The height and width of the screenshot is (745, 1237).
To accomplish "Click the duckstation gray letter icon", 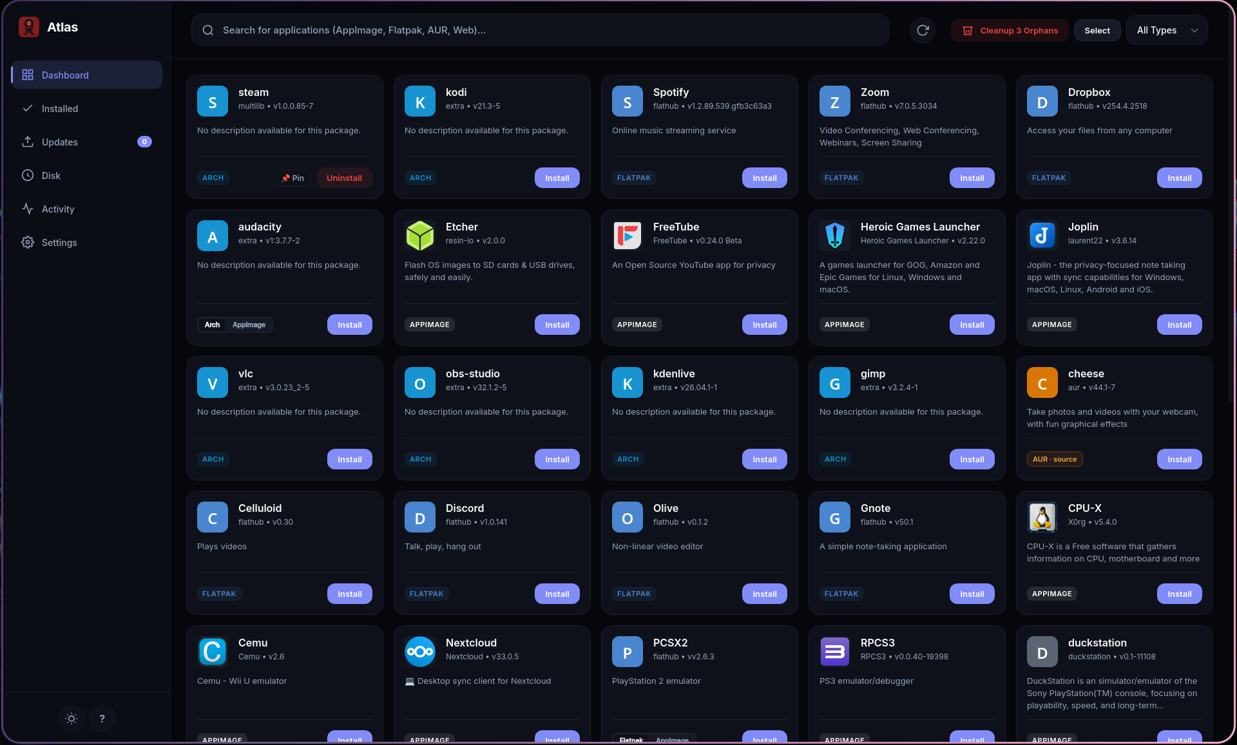I will 1042,652.
